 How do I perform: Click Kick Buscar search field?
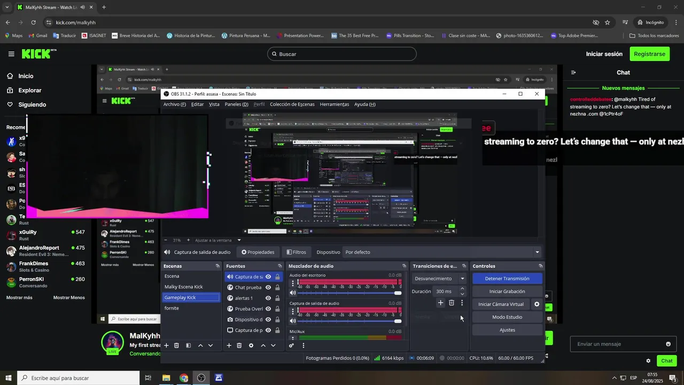coord(342,54)
